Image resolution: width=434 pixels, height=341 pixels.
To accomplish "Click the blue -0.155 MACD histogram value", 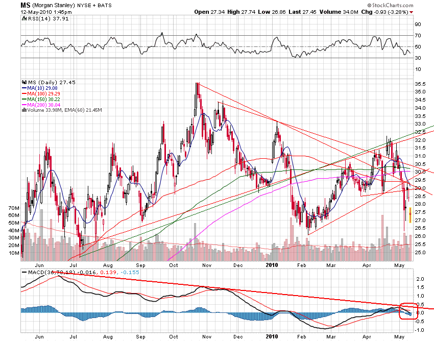I will [129, 273].
